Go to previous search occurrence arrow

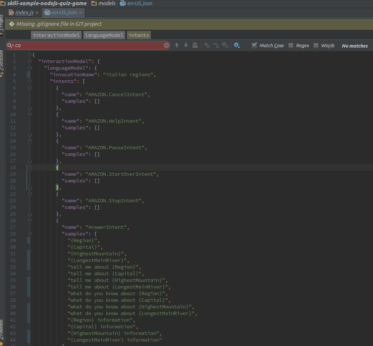[x=176, y=45]
